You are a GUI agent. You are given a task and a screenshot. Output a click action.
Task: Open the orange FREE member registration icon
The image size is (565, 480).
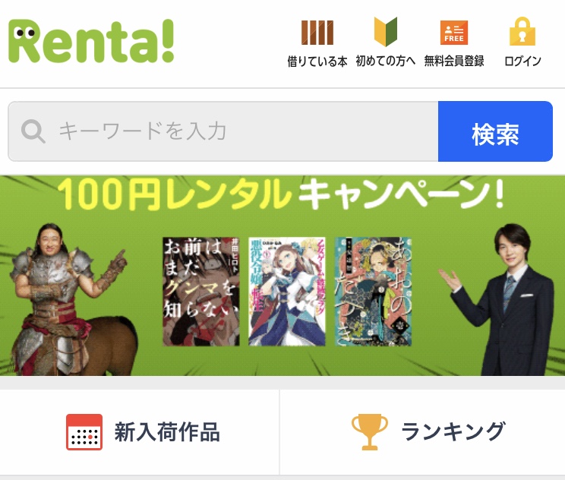click(454, 33)
